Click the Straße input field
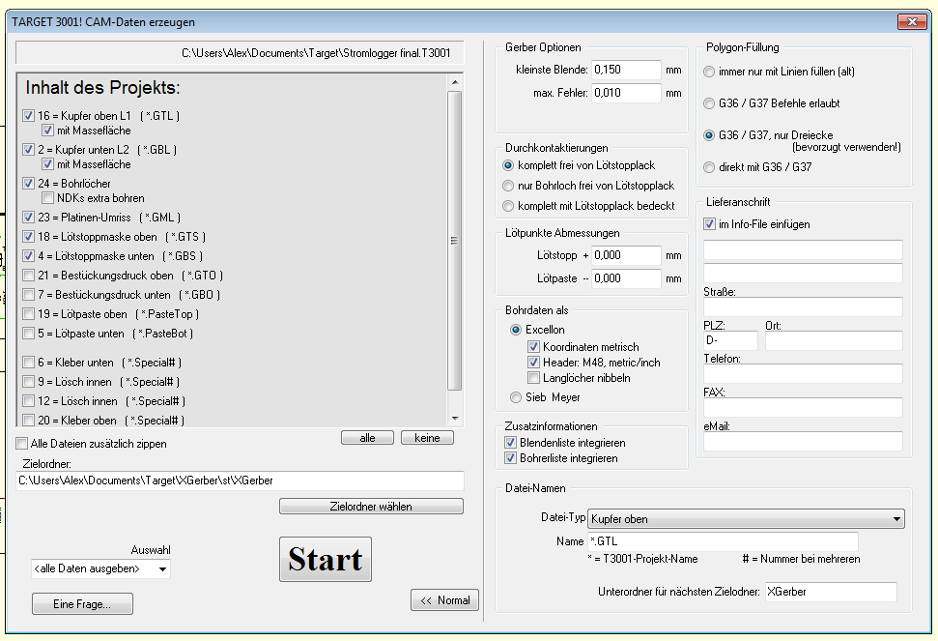 (x=803, y=307)
